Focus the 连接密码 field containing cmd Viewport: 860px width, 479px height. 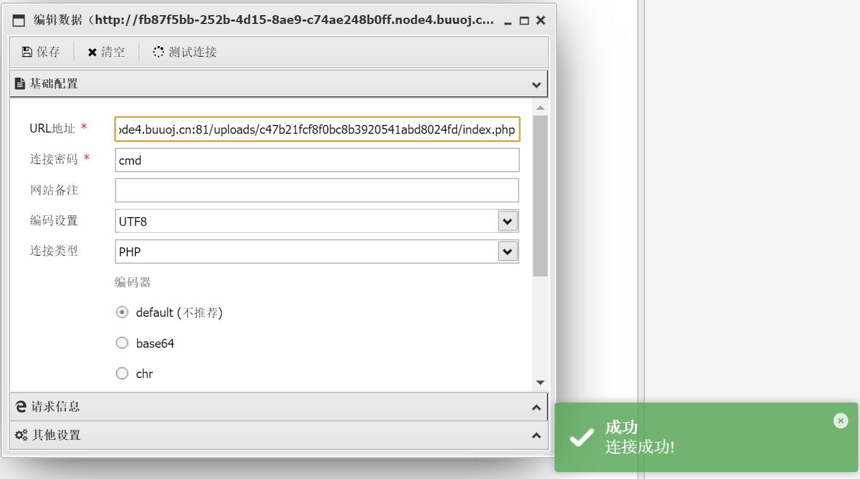(317, 160)
